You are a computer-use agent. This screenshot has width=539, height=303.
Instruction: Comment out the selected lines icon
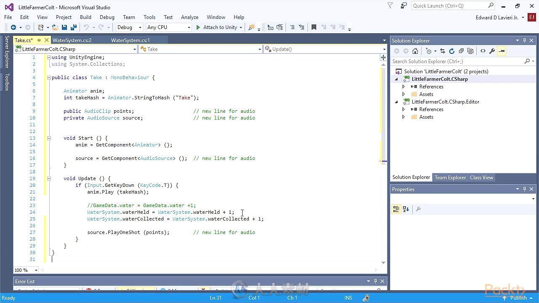[292, 27]
